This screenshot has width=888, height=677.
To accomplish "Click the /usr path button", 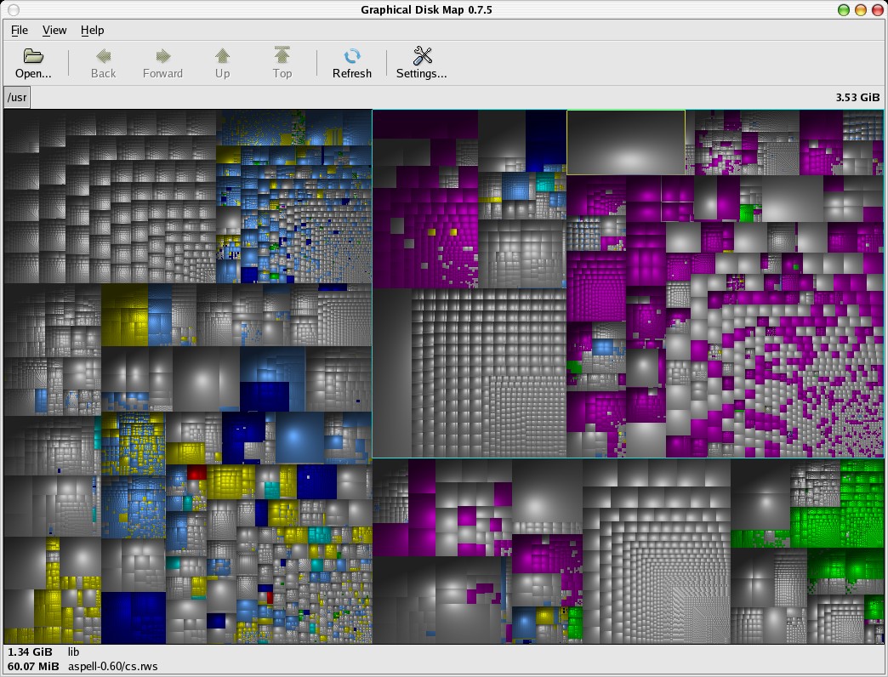I will click(17, 97).
